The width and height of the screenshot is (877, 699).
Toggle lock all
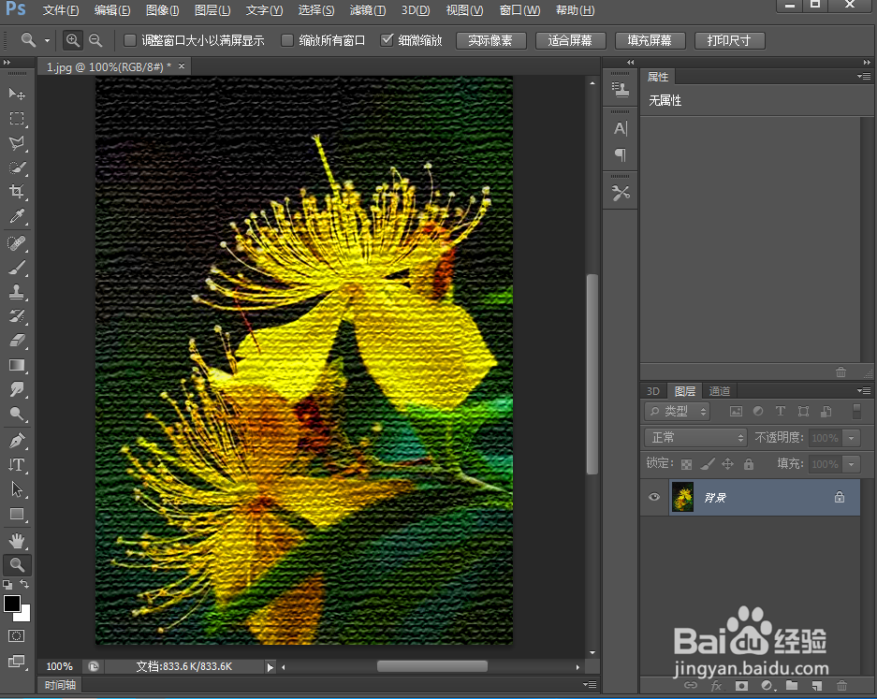[x=749, y=464]
